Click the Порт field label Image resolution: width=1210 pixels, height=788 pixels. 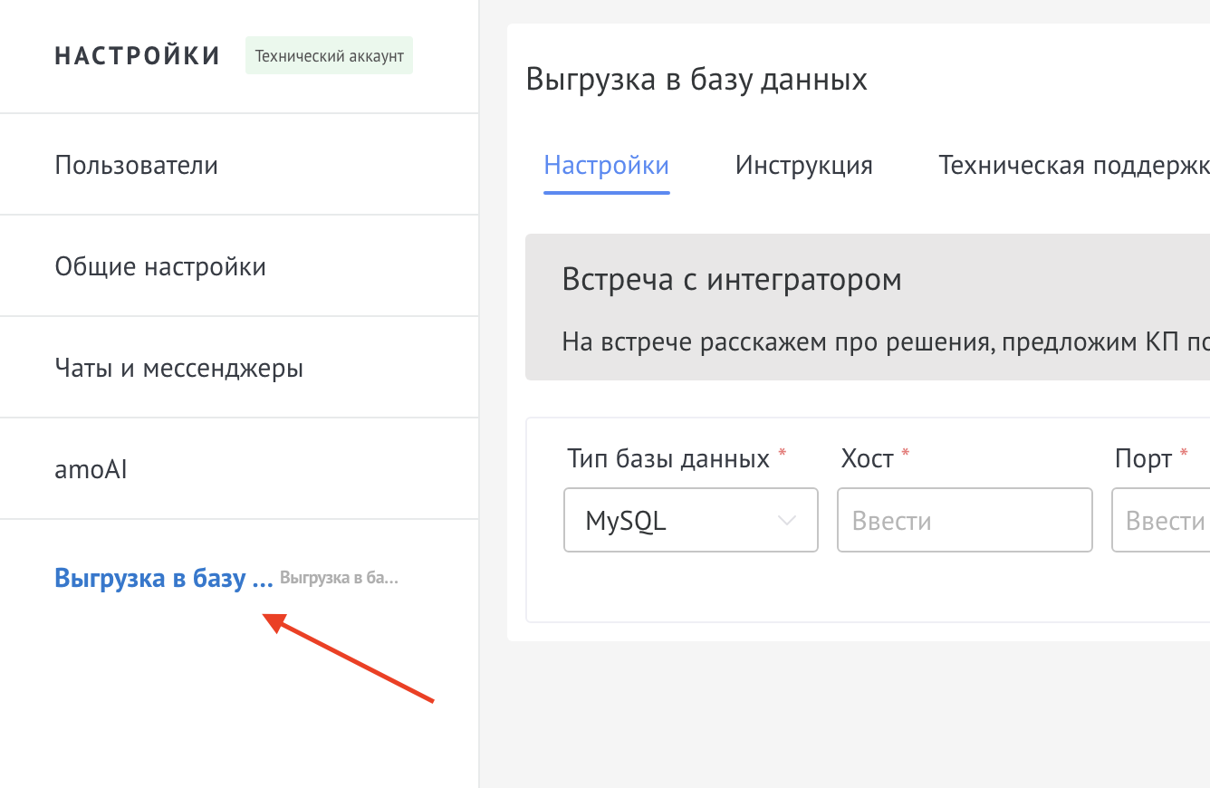click(1144, 459)
